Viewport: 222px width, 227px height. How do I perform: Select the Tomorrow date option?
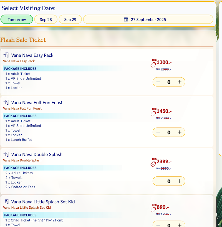pyautogui.click(x=17, y=19)
